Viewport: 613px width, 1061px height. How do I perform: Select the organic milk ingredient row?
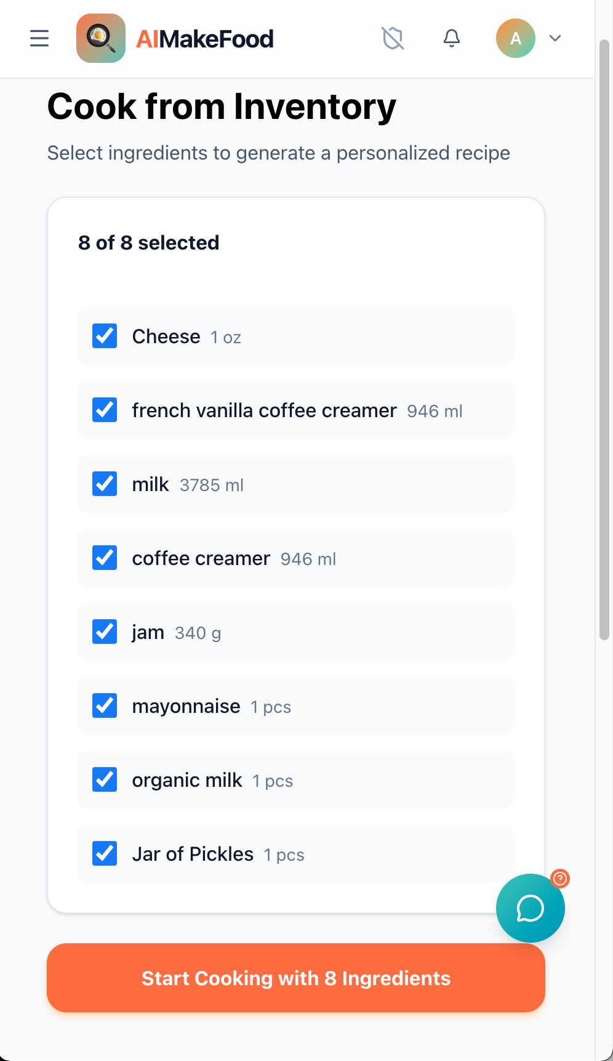point(295,780)
